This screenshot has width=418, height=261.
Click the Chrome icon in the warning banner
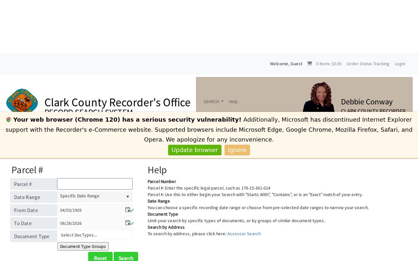9,120
